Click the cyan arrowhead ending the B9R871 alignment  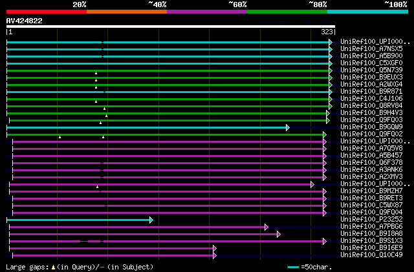[331, 92]
